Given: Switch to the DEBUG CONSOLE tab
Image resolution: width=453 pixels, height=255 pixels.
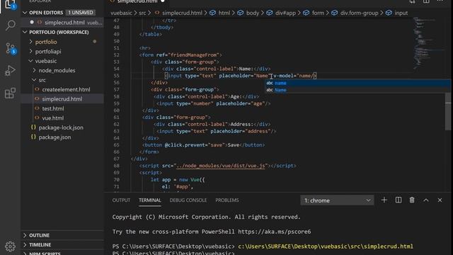Looking at the screenshot, I should click(x=188, y=200).
